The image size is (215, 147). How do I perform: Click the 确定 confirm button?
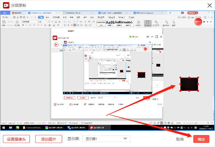(x=201, y=139)
